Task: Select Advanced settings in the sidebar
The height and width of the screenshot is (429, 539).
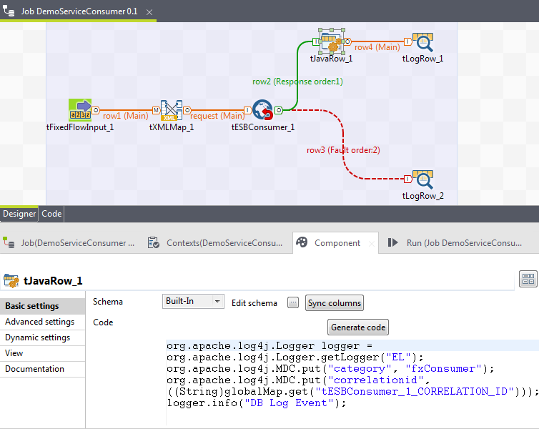Action: pos(40,322)
